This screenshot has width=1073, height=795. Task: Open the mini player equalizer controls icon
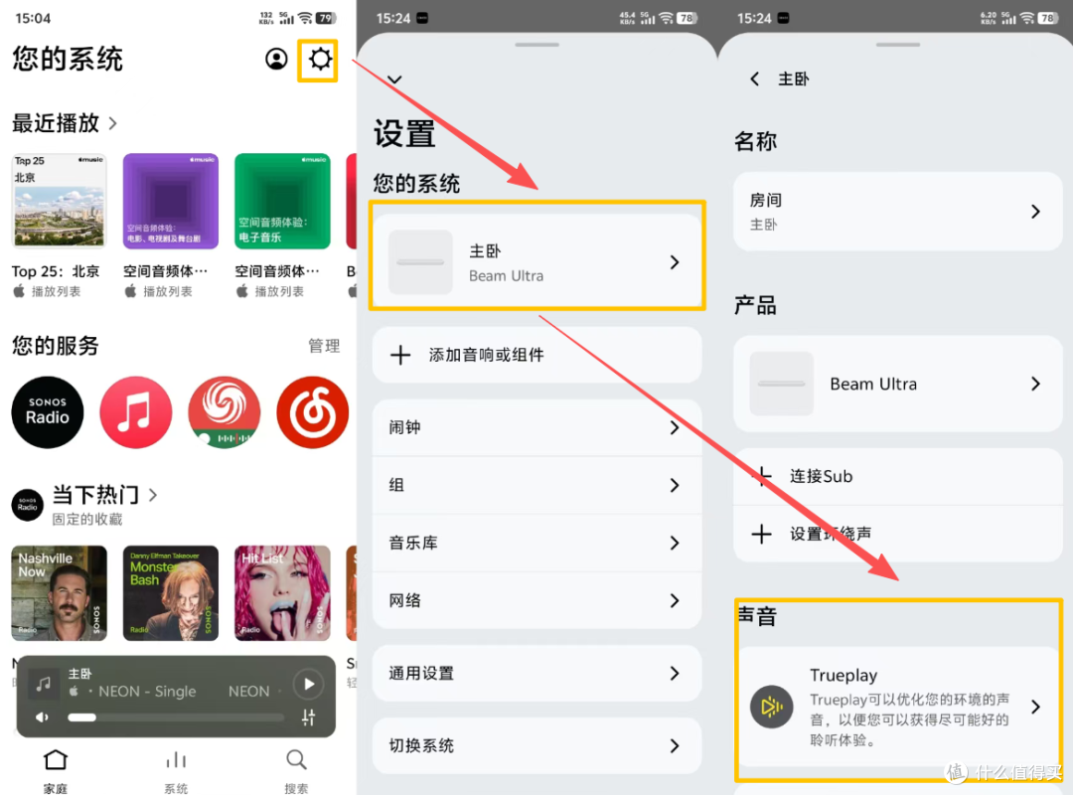pos(309,717)
